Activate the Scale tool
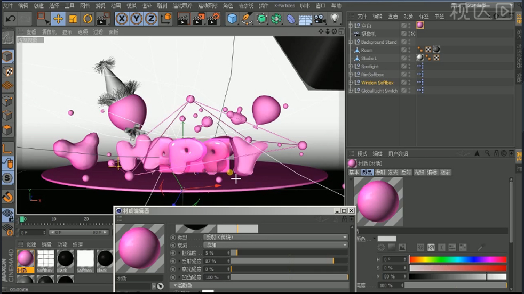 (x=73, y=19)
